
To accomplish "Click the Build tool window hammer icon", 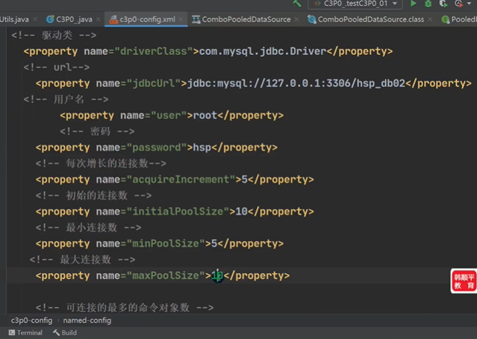I will point(56,333).
